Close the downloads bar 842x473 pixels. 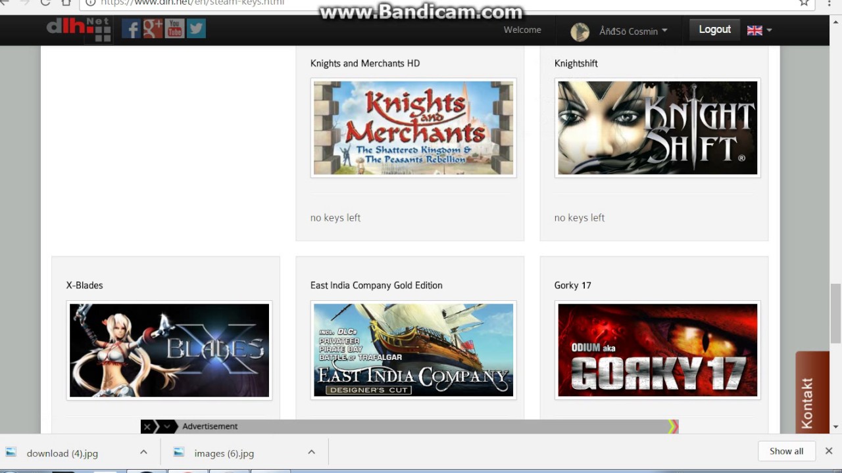[829, 451]
